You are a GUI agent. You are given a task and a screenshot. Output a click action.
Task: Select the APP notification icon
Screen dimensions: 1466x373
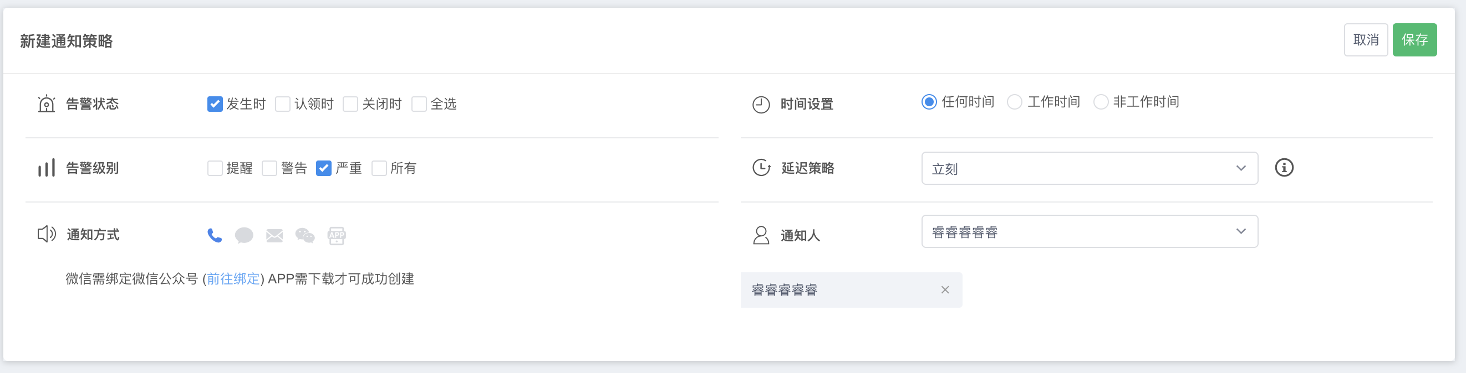click(337, 235)
